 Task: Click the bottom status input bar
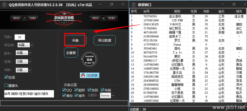click(x=64, y=103)
